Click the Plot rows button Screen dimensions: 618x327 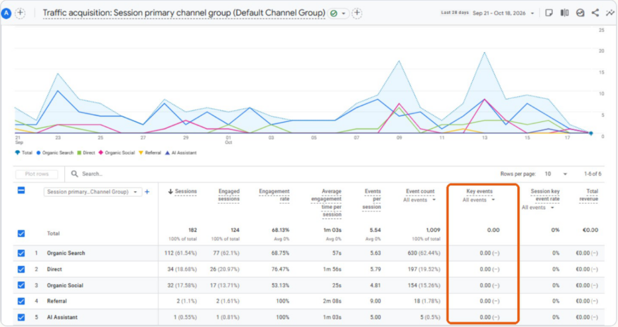pos(37,174)
